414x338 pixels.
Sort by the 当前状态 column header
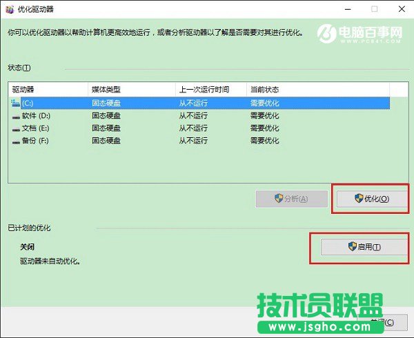click(x=318, y=90)
